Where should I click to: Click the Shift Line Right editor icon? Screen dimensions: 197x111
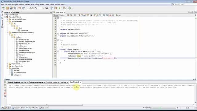107,15
